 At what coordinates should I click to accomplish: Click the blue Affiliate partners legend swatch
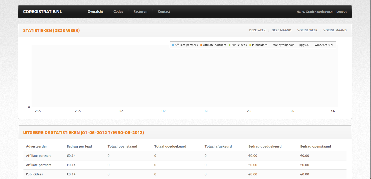(x=173, y=45)
